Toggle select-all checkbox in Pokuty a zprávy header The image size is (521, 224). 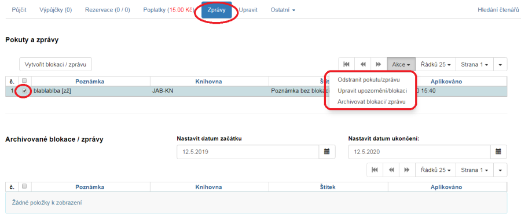pyautogui.click(x=24, y=81)
